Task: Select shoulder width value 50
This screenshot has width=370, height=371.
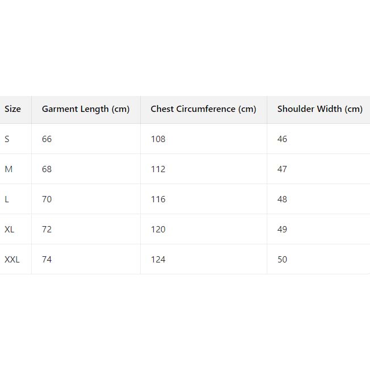Action: pyautogui.click(x=282, y=260)
